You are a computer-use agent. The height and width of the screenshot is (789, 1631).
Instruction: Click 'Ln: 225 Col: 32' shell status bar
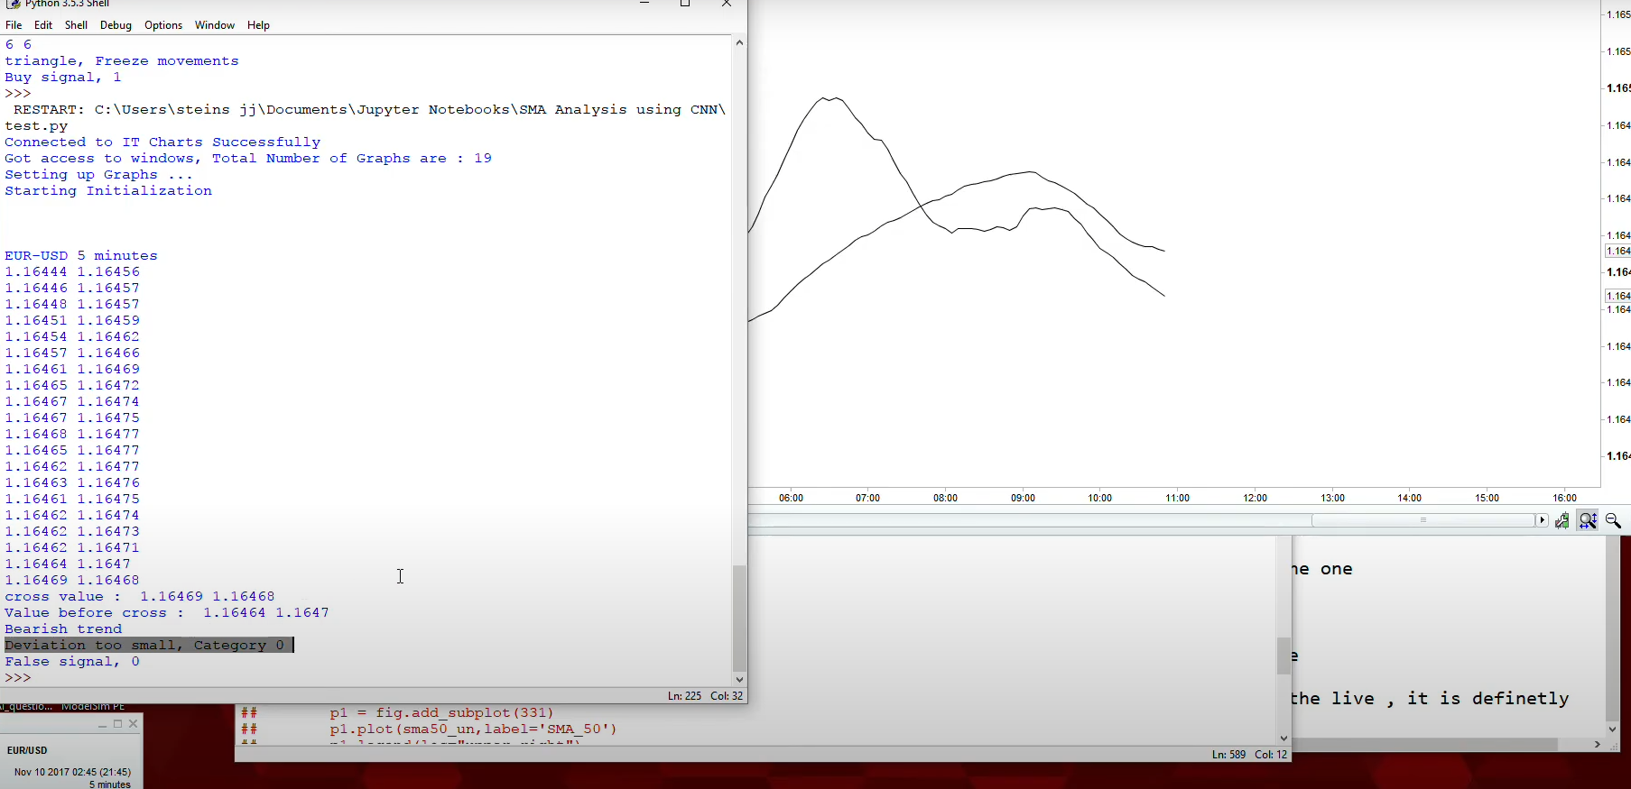pyautogui.click(x=705, y=696)
